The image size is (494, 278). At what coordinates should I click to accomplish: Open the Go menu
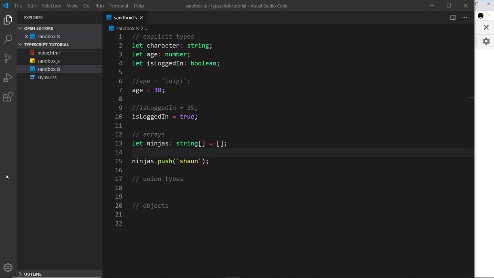tap(86, 6)
